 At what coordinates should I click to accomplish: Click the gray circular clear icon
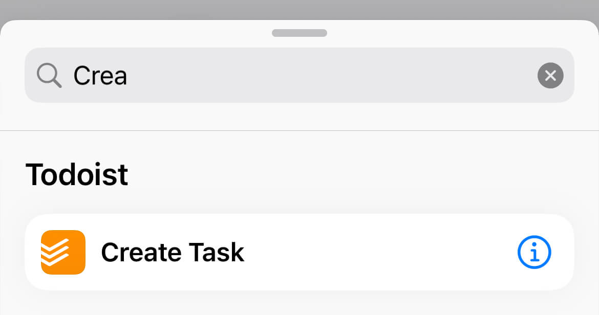point(550,76)
